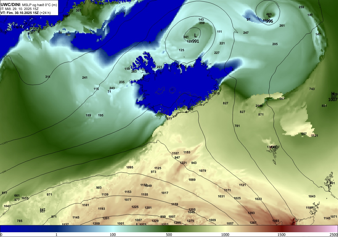Select the height value 1017
The height and width of the screenshot is (237, 338).
[x=165, y=193]
